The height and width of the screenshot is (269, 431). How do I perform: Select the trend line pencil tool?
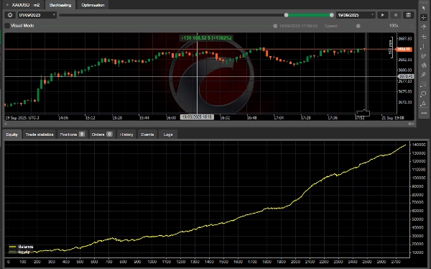[x=424, y=56]
